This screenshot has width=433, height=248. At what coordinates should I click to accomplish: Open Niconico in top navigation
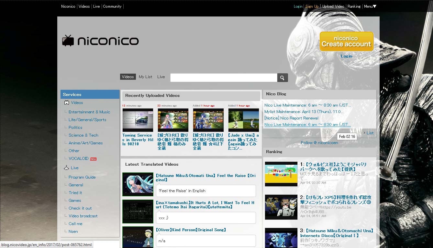[x=68, y=6]
